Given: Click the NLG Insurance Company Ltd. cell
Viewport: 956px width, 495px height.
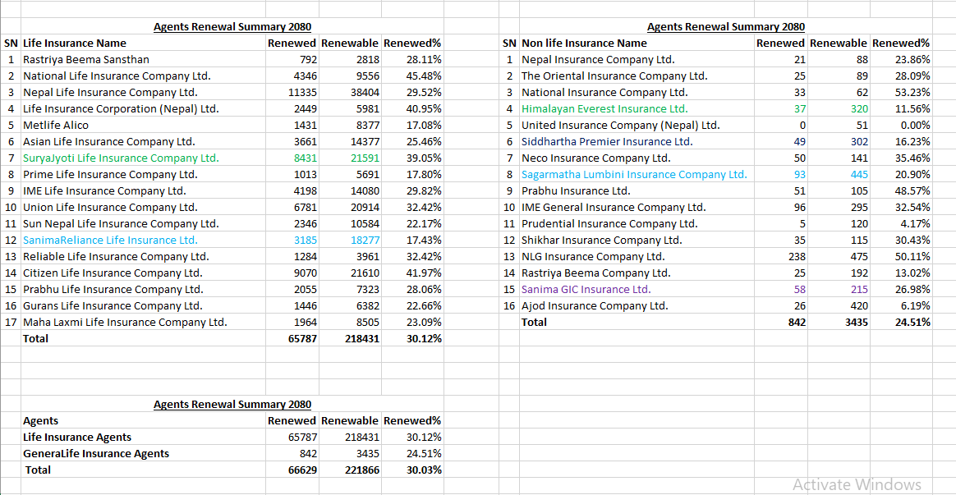Looking at the screenshot, I should pyautogui.click(x=593, y=256).
